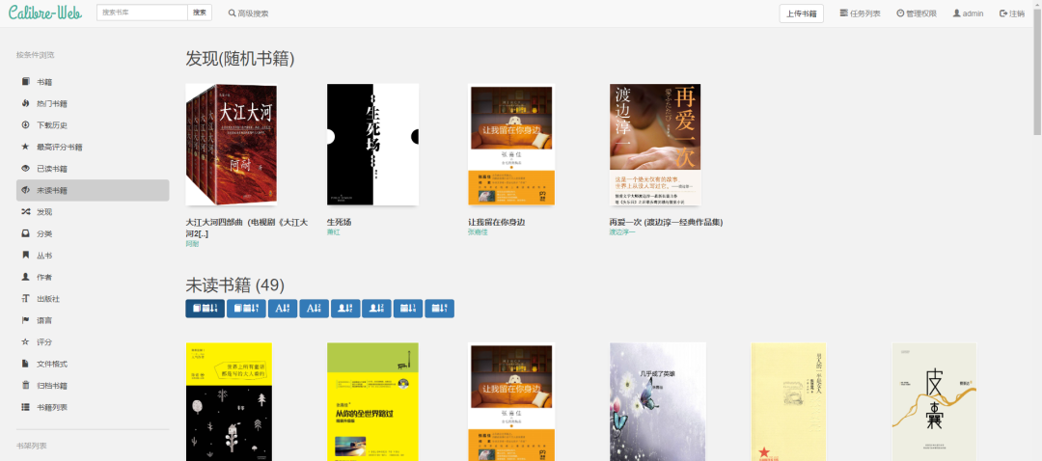The image size is (1042, 461).
Task: Open Languages (语言) flag icon
Action: [25, 320]
